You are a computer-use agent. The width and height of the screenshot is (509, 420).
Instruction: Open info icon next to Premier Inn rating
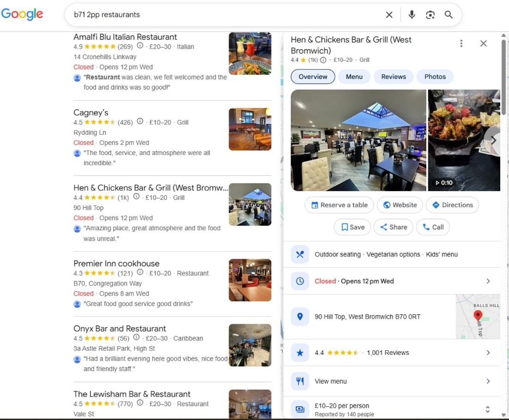(140, 272)
